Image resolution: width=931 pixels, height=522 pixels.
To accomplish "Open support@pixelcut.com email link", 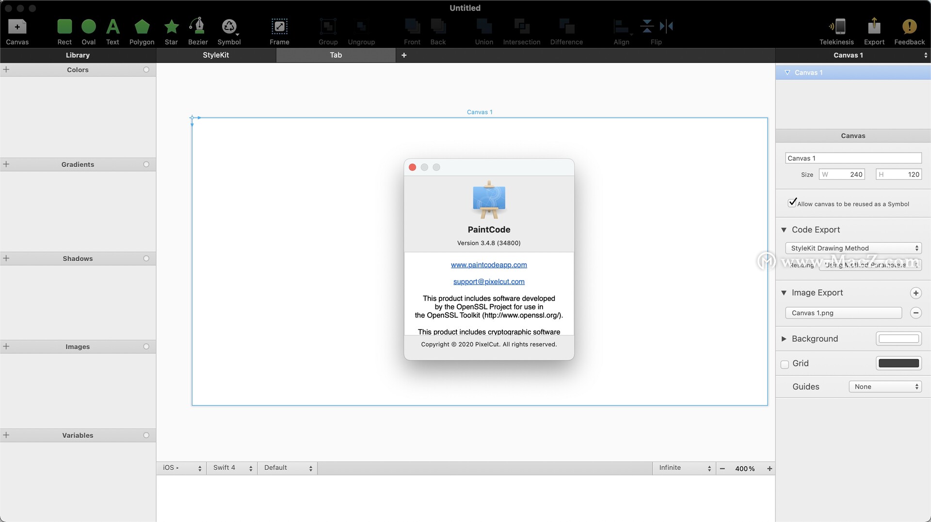I will [x=489, y=282].
